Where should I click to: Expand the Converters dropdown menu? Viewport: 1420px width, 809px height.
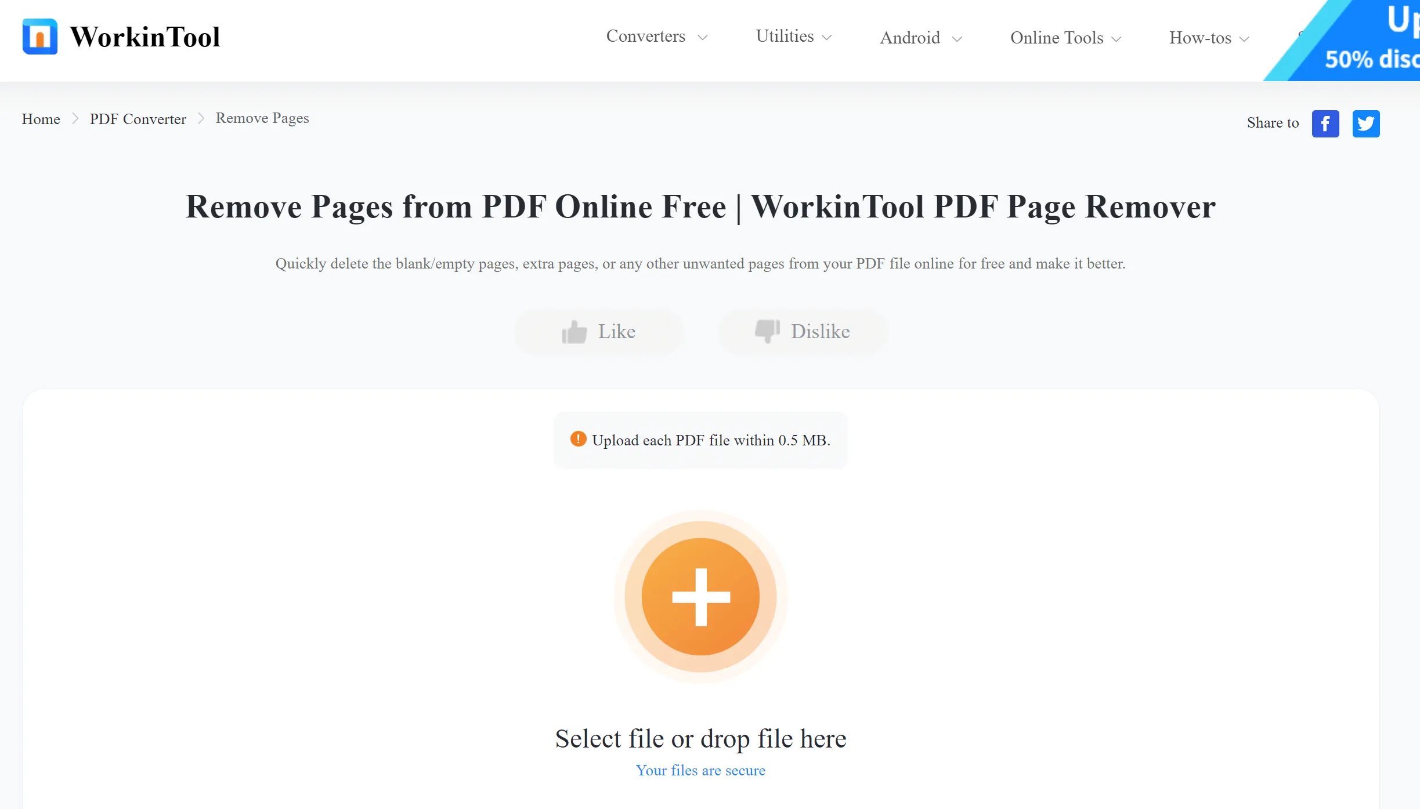pos(655,37)
